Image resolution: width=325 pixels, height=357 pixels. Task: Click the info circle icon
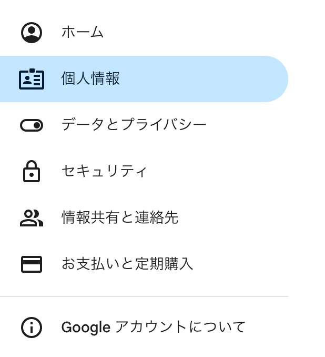(x=32, y=328)
